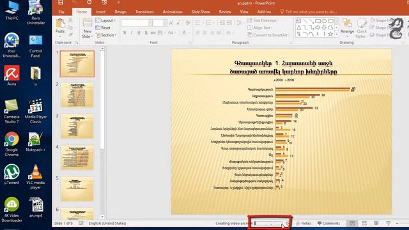Select slide 5 thumbnail
The width and height of the screenshot is (409, 230).
(77, 189)
